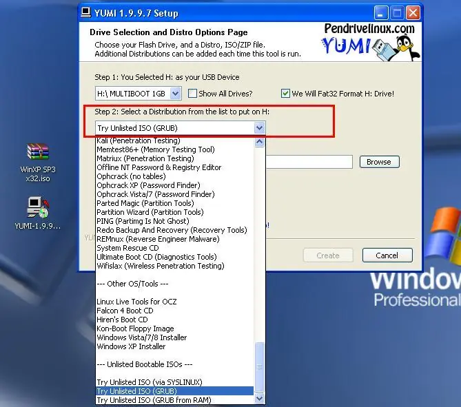Pick Ultimate Boot CD (Diagnostics Tools)
Screen dimensions: 461x407
point(174,257)
